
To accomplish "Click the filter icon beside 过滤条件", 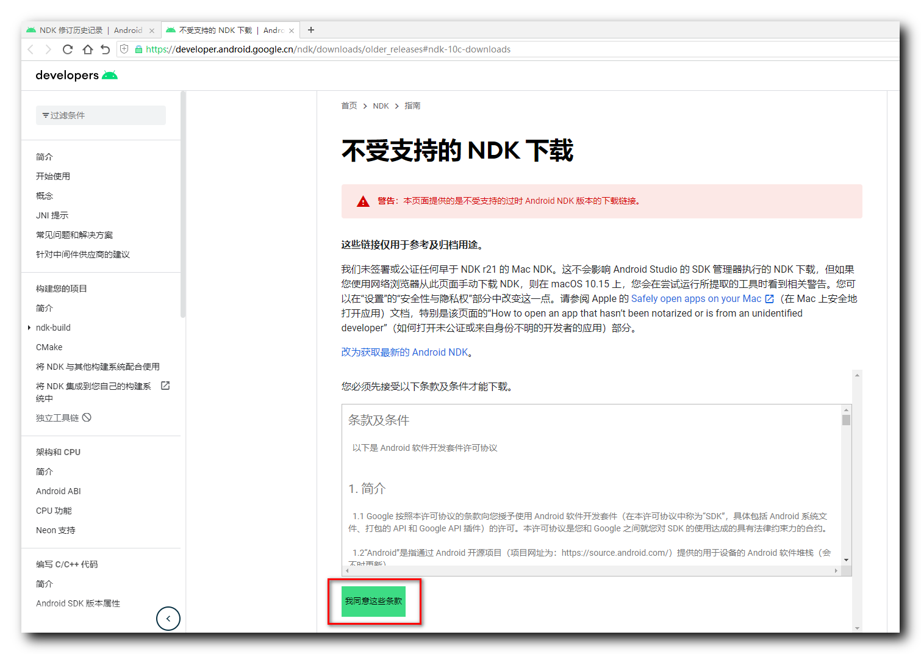I will point(46,115).
